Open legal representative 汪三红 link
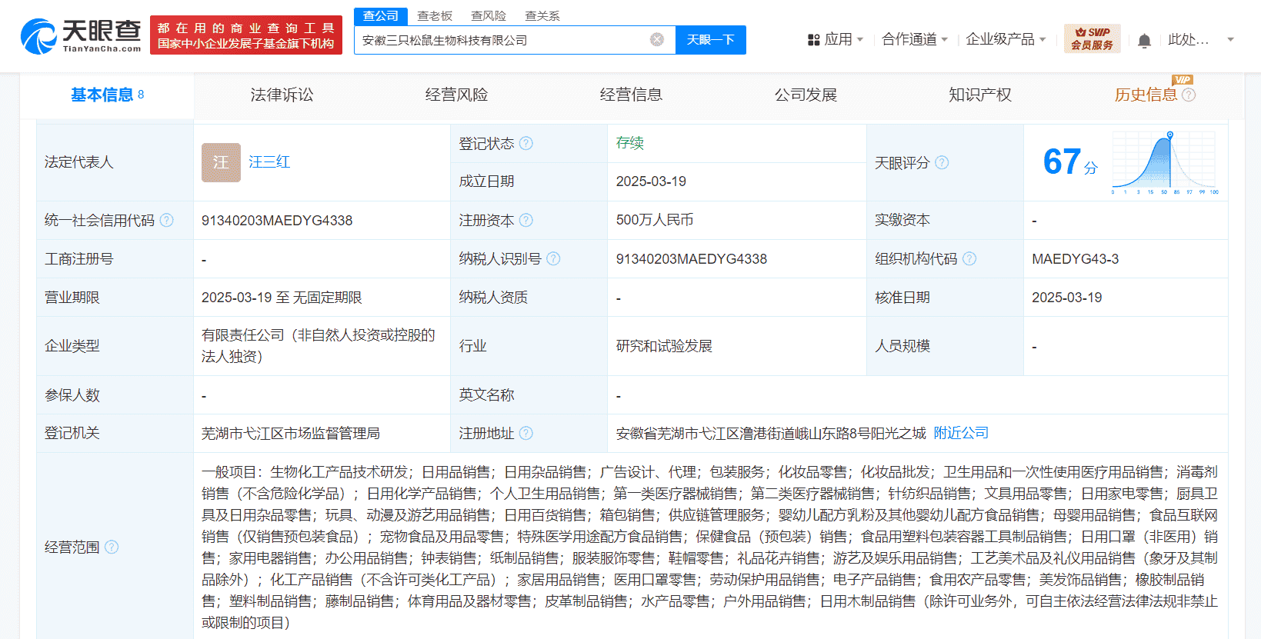Image resolution: width=1261 pixels, height=639 pixels. pyautogui.click(x=269, y=162)
